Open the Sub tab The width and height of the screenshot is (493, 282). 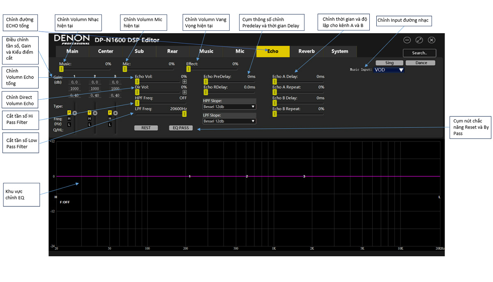pyautogui.click(x=139, y=51)
